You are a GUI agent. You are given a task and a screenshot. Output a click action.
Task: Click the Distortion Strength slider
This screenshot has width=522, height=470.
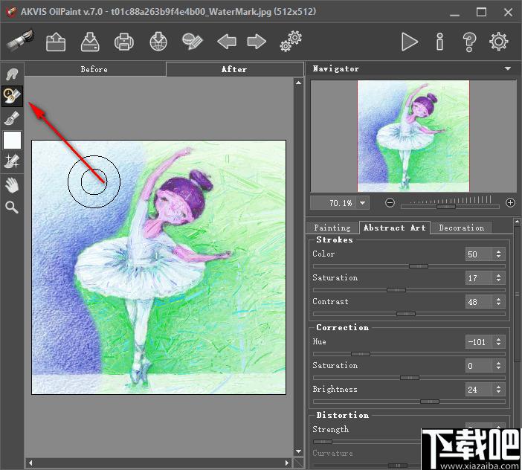[x=366, y=442]
